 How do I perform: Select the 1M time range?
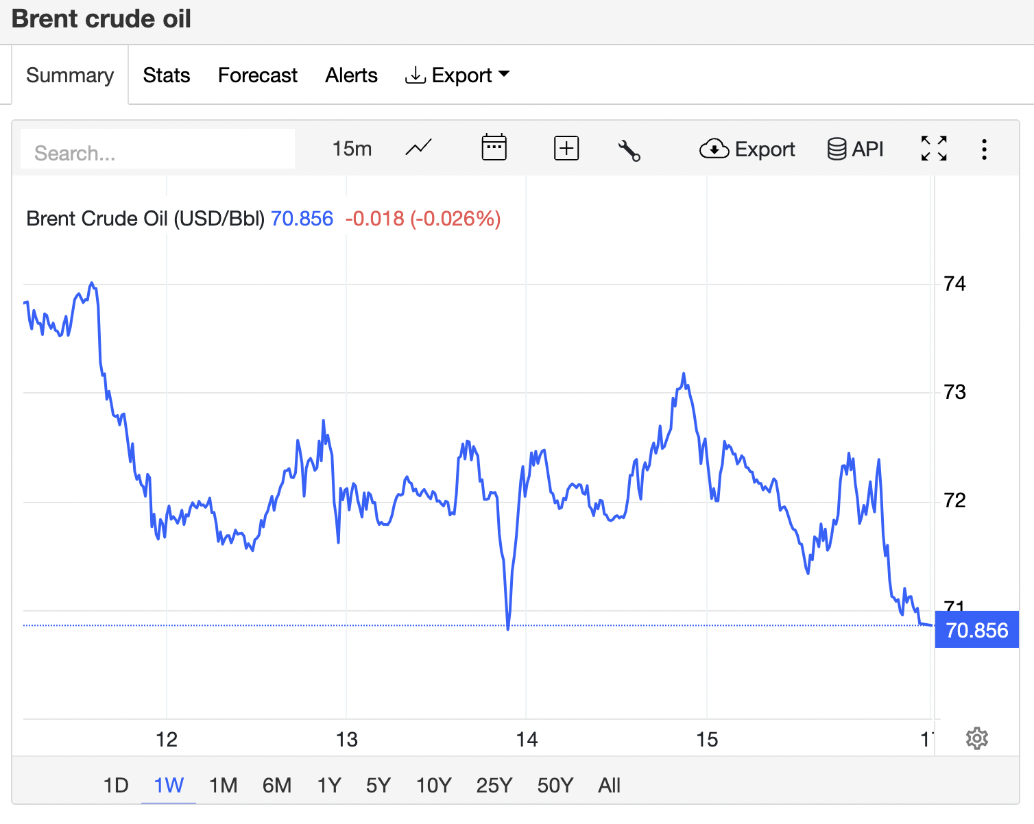pyautogui.click(x=223, y=785)
